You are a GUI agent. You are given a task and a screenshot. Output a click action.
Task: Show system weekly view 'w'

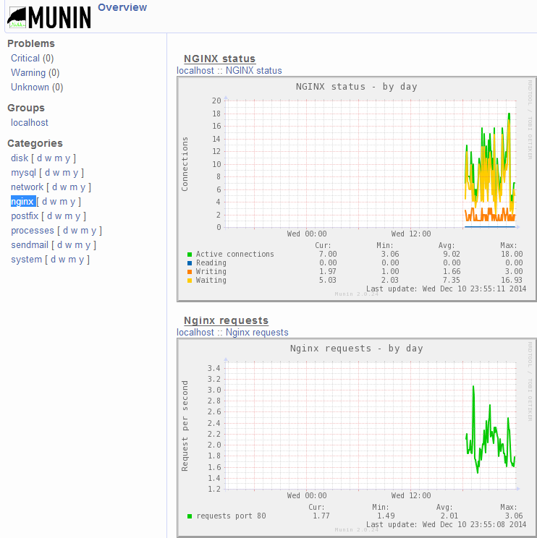coord(62,259)
